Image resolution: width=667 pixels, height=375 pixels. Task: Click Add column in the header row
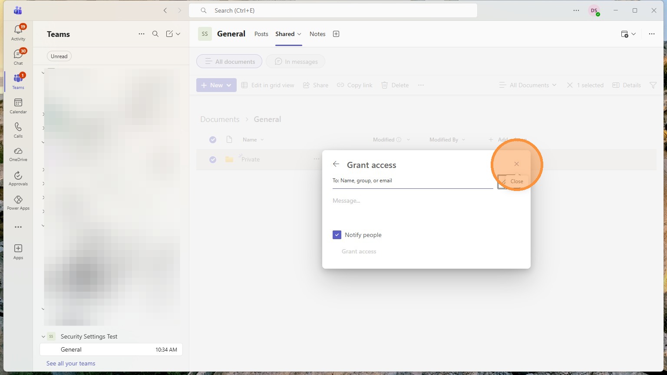(x=508, y=140)
